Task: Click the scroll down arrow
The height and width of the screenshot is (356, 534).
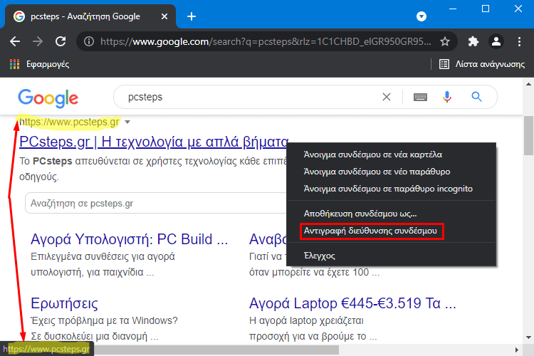Action: 528,337
